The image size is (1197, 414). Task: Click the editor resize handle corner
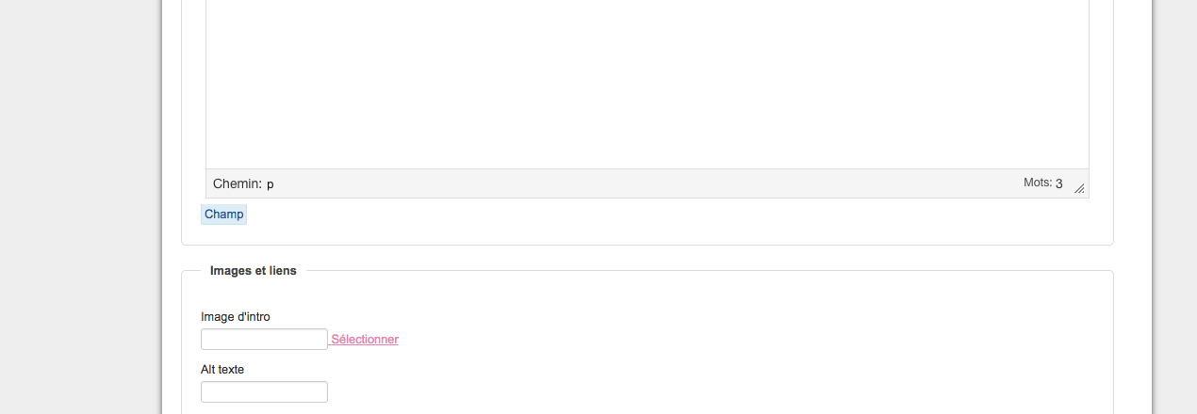coord(1079,188)
